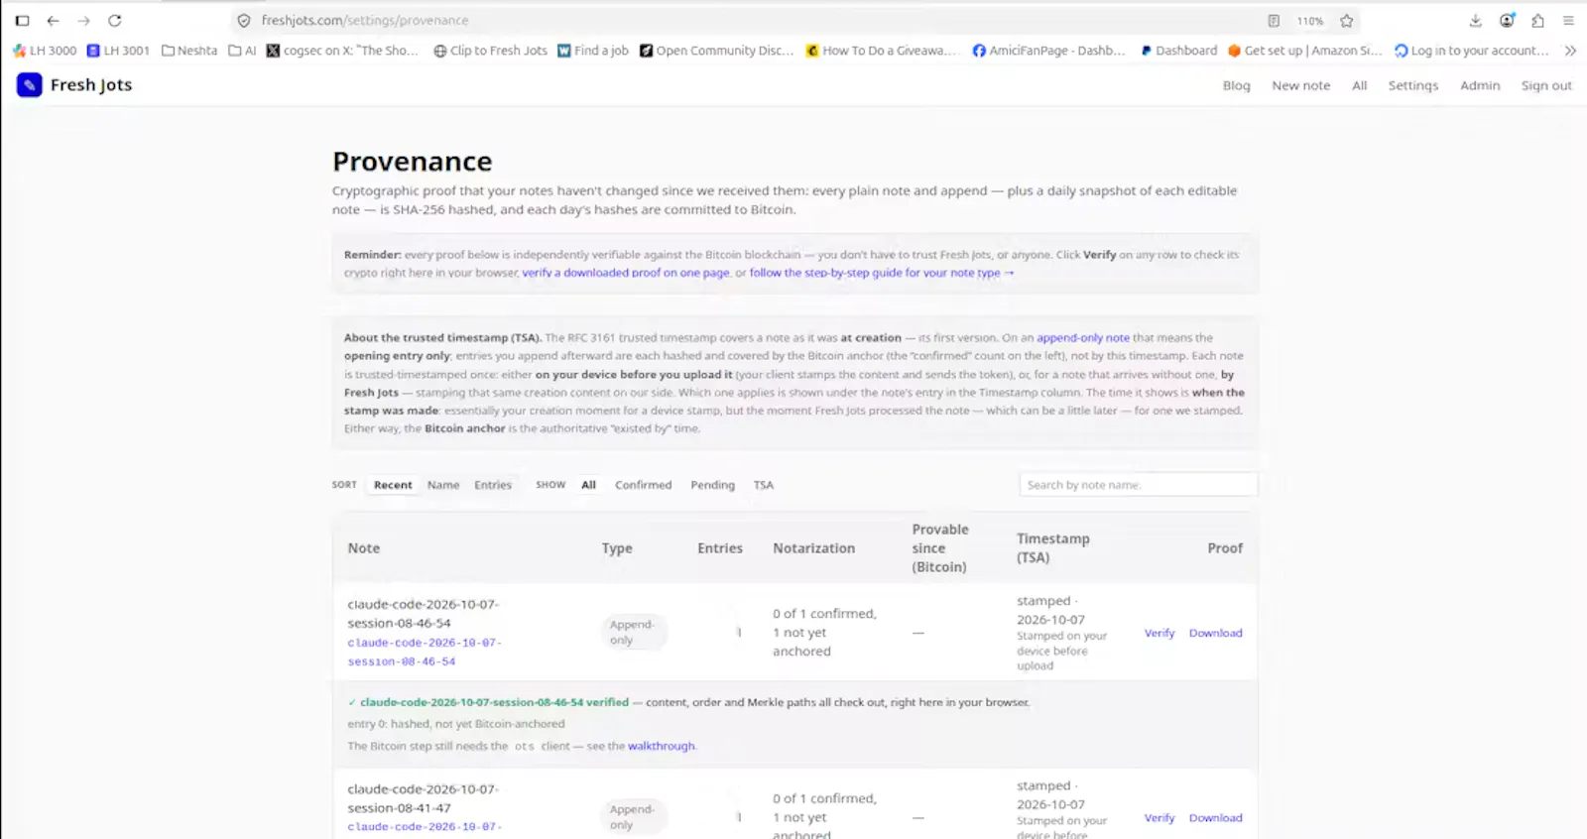Open the All nav item in header

click(x=1359, y=85)
